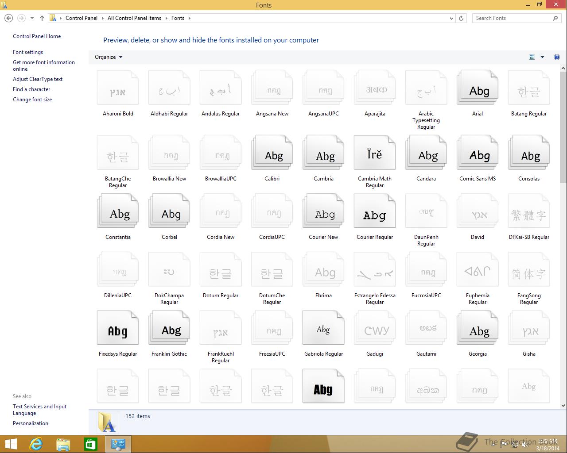Go back with the Back arrow
The height and width of the screenshot is (453, 567).
(8, 18)
